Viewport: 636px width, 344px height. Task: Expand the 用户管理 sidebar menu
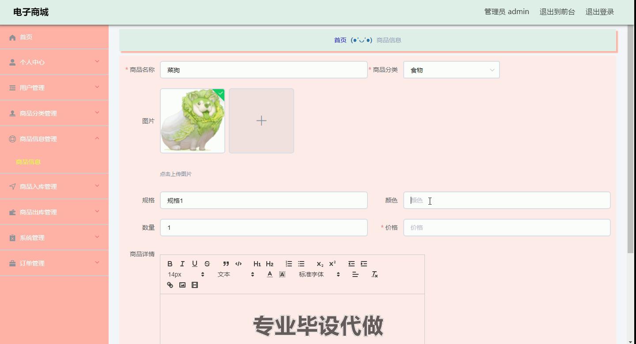54,88
